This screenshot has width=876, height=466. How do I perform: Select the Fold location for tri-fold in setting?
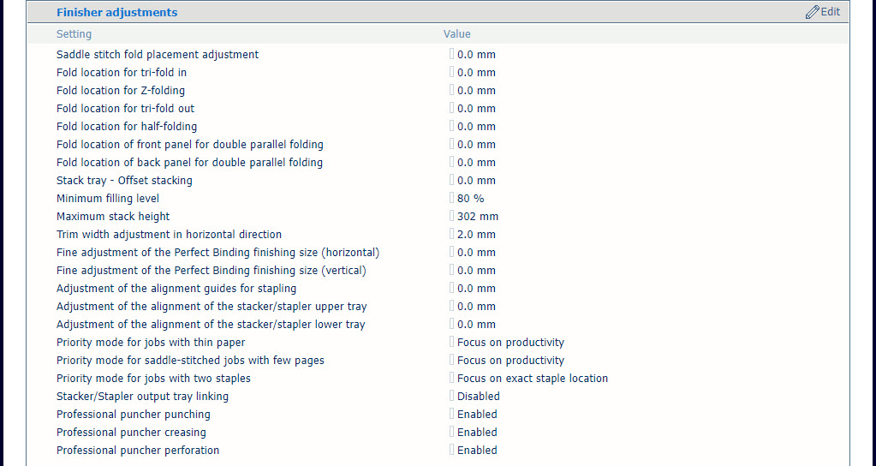122,73
